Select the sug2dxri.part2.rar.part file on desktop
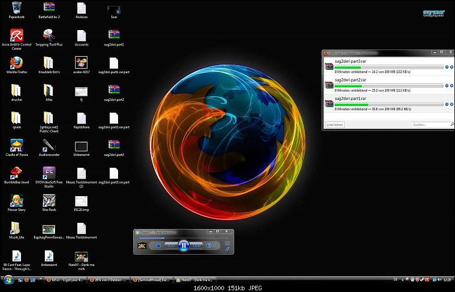 tap(113, 120)
